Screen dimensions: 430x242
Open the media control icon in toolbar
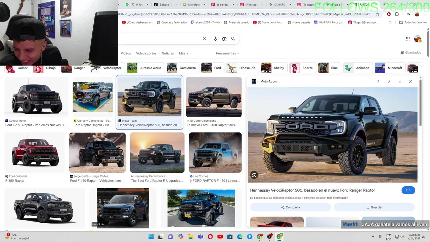click(409, 14)
